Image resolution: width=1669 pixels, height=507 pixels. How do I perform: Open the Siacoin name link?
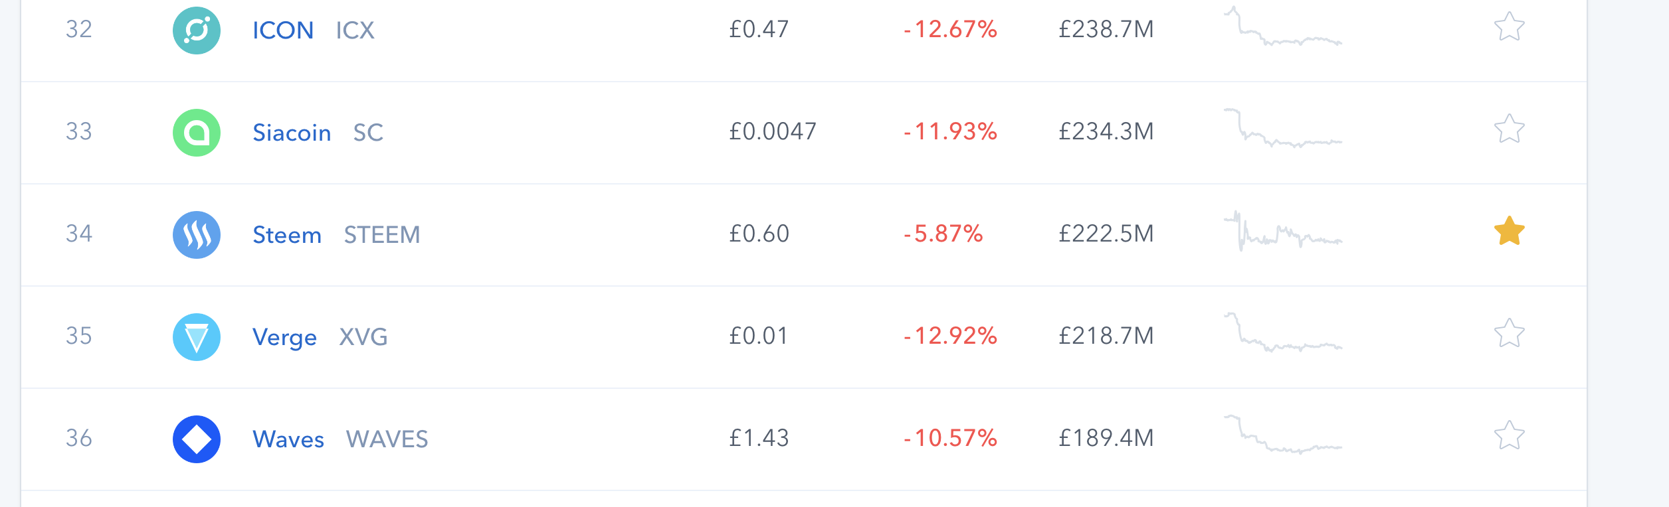(292, 133)
